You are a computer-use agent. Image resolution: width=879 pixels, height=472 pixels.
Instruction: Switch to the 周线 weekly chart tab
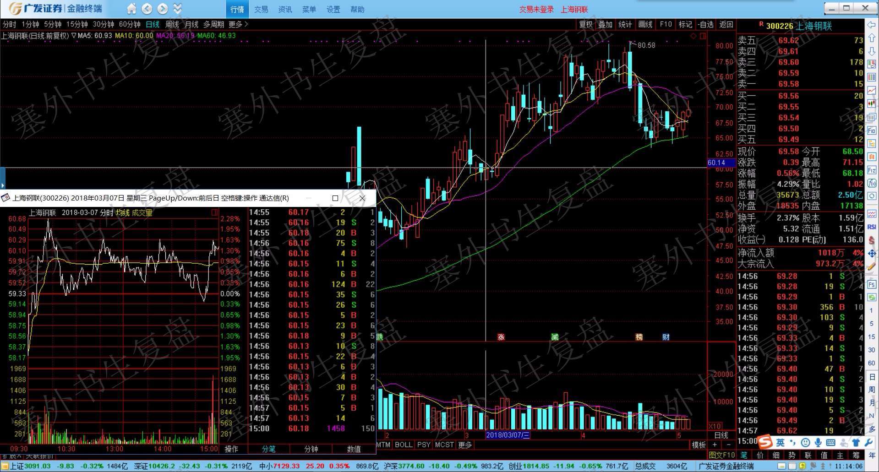tap(172, 24)
